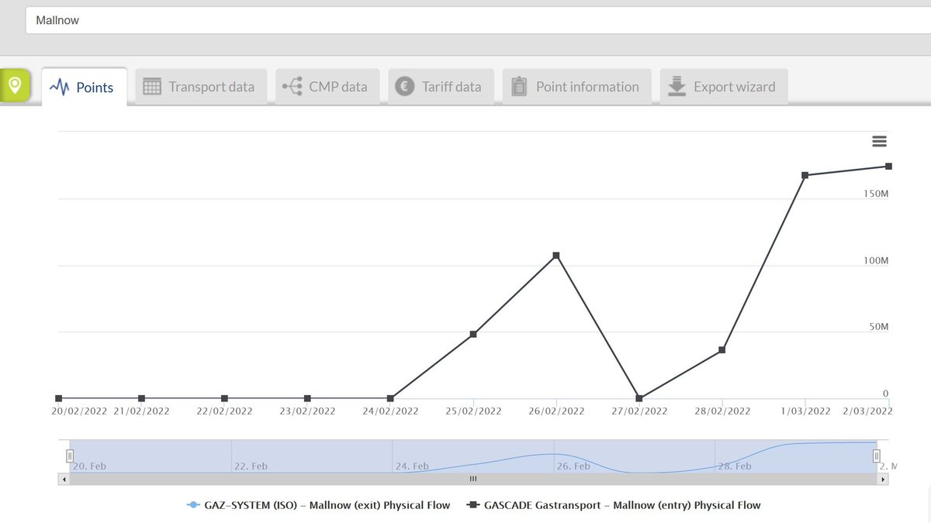Viewport: 931px width, 523px height.
Task: Click the '28. Feb' navigator label
Action: [734, 466]
